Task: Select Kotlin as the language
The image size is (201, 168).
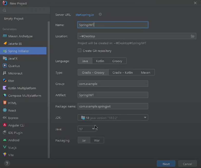Action: pos(100,61)
